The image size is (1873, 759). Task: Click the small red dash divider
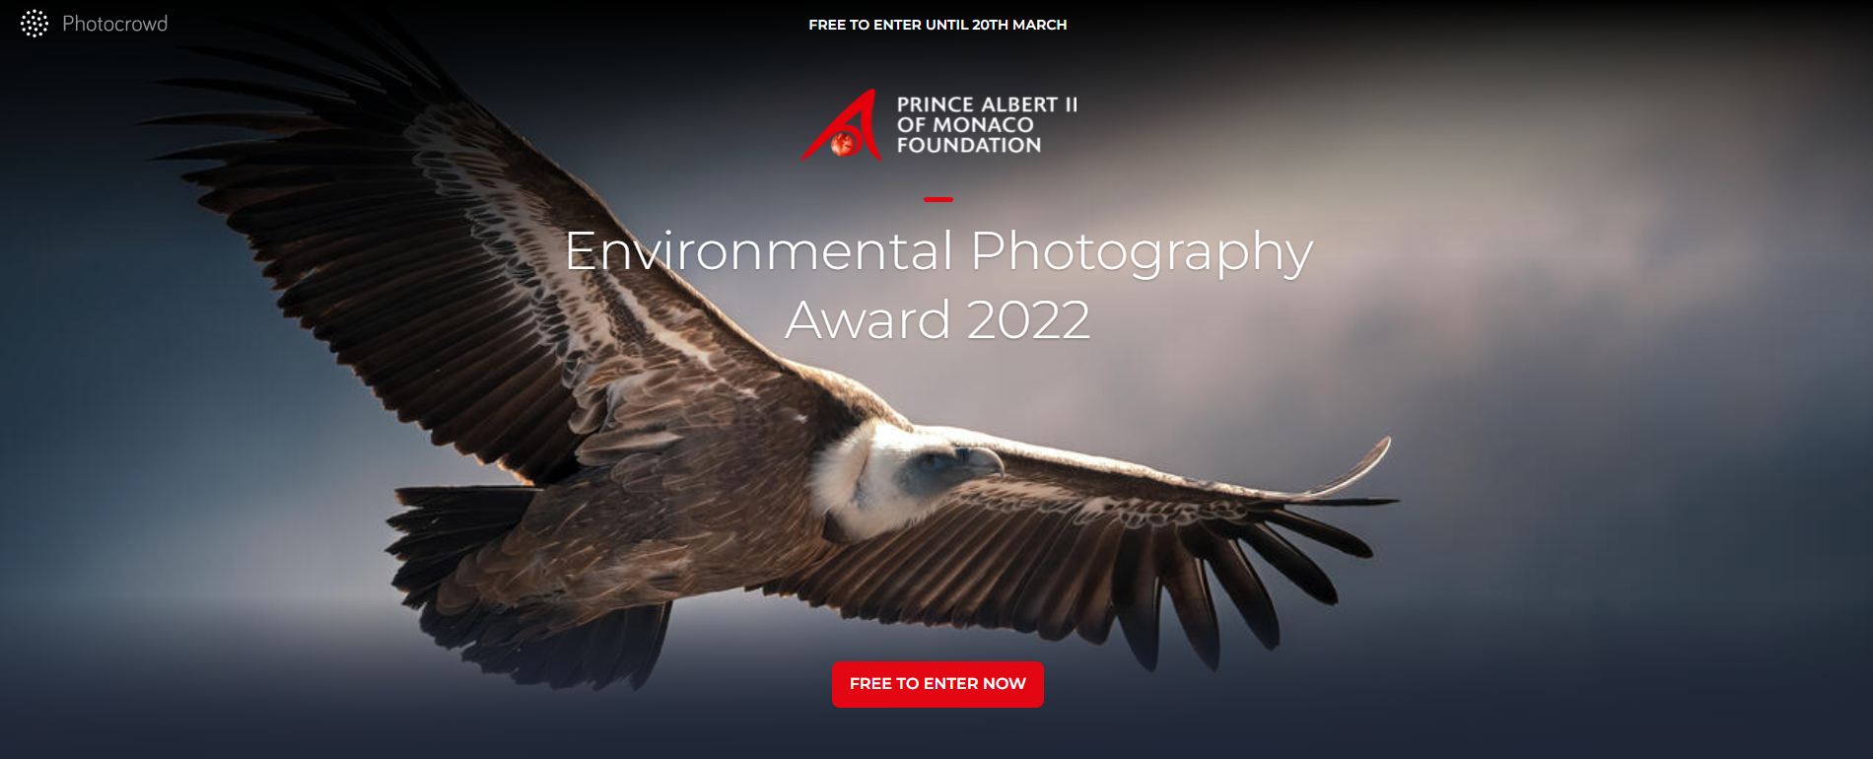tap(938, 199)
